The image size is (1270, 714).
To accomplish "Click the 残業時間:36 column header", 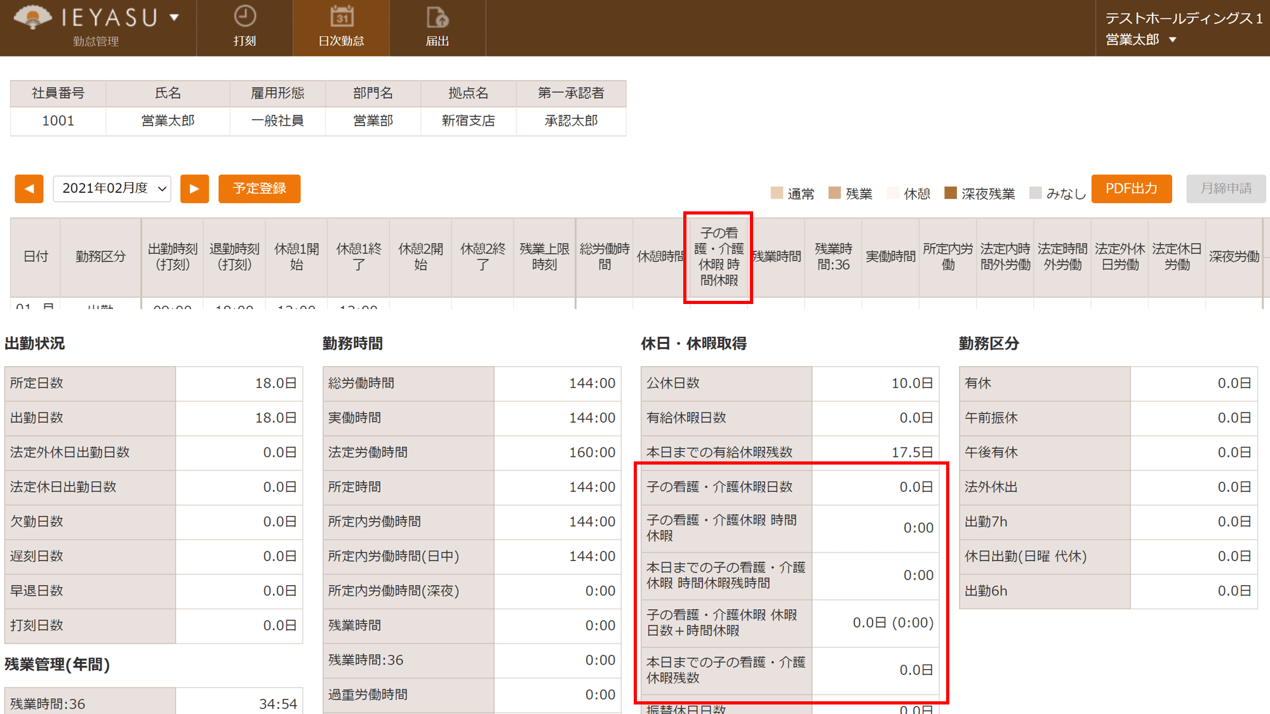I will coord(833,256).
